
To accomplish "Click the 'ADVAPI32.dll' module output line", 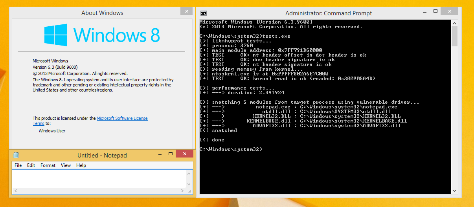I will pos(300,126).
